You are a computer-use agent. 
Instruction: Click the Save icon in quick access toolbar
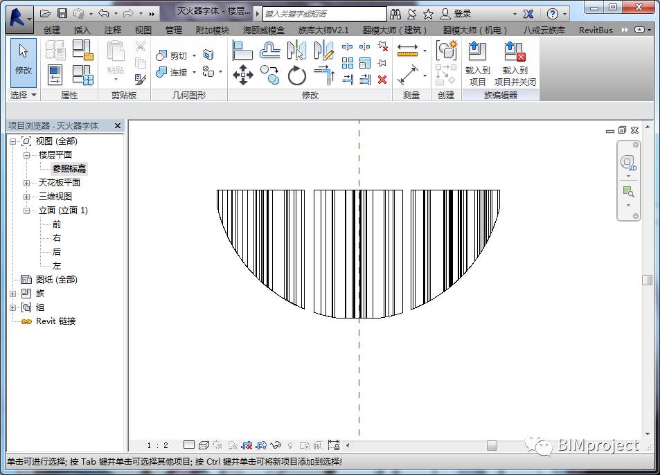pos(62,14)
